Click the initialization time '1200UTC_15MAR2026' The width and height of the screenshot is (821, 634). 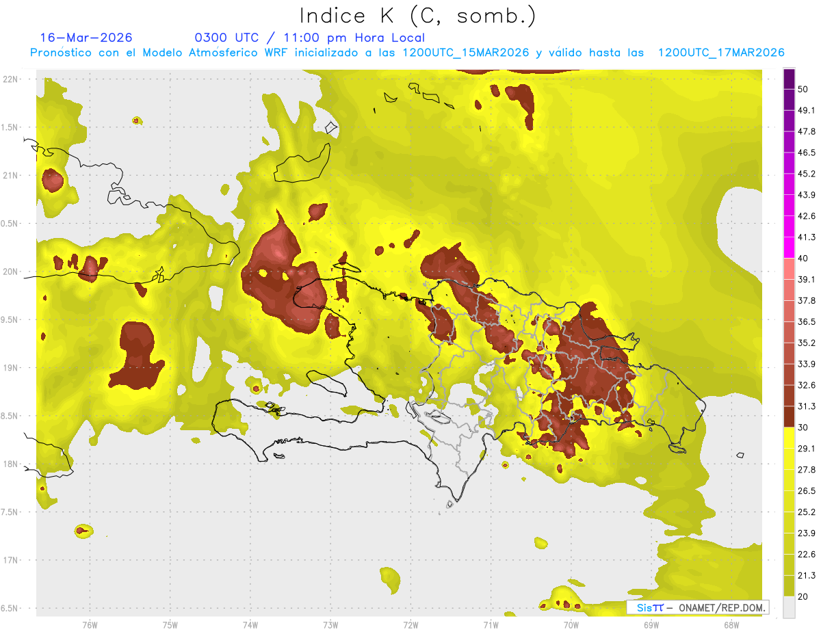[x=467, y=53]
